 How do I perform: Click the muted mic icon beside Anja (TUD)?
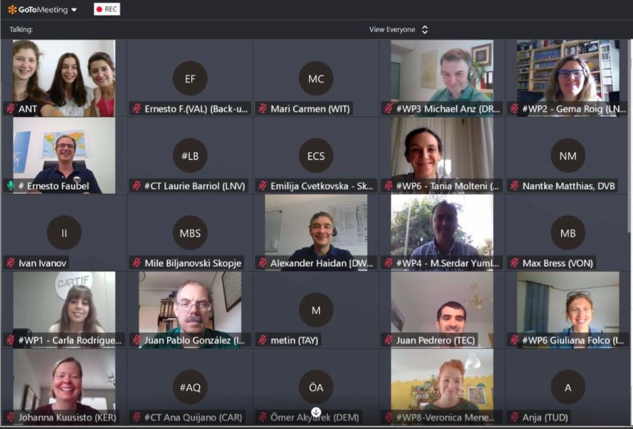point(515,417)
